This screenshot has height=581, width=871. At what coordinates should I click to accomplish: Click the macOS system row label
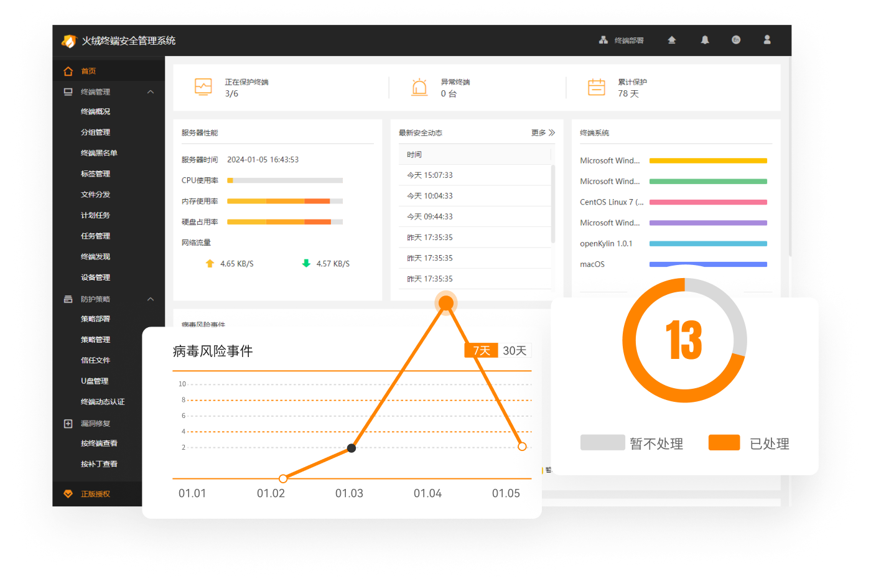(592, 264)
